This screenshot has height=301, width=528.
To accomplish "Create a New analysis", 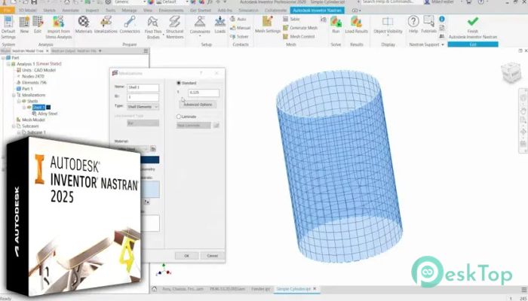I will tap(24, 25).
